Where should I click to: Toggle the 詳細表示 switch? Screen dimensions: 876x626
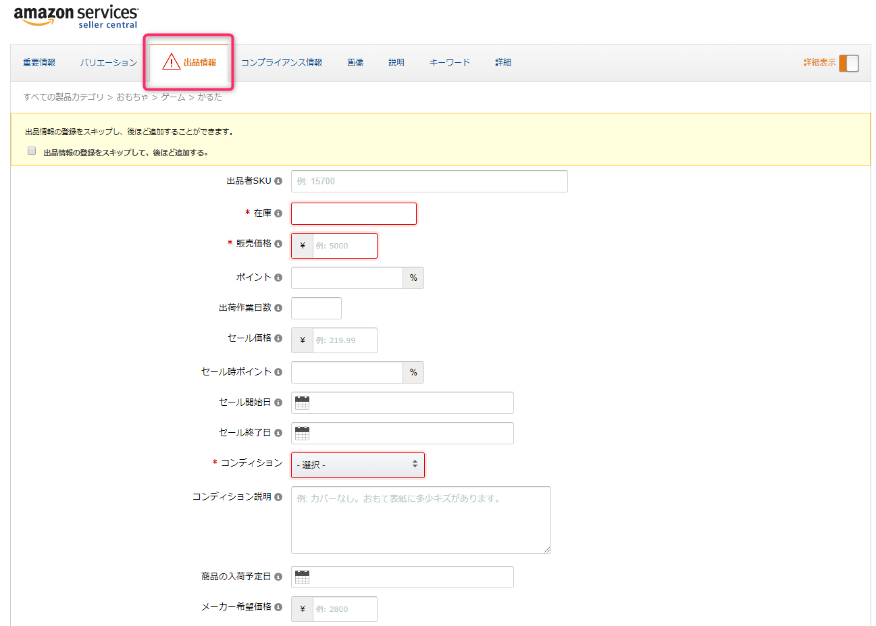pos(848,63)
